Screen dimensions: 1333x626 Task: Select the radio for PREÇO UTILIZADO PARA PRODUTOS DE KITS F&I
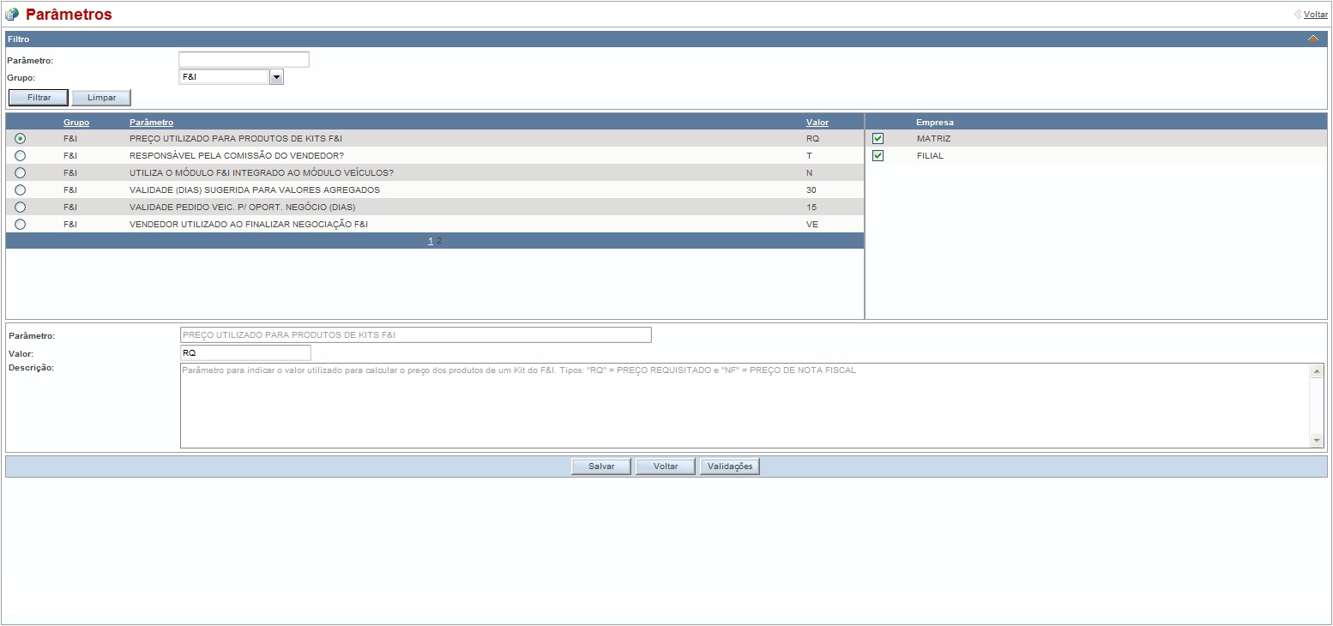point(20,138)
